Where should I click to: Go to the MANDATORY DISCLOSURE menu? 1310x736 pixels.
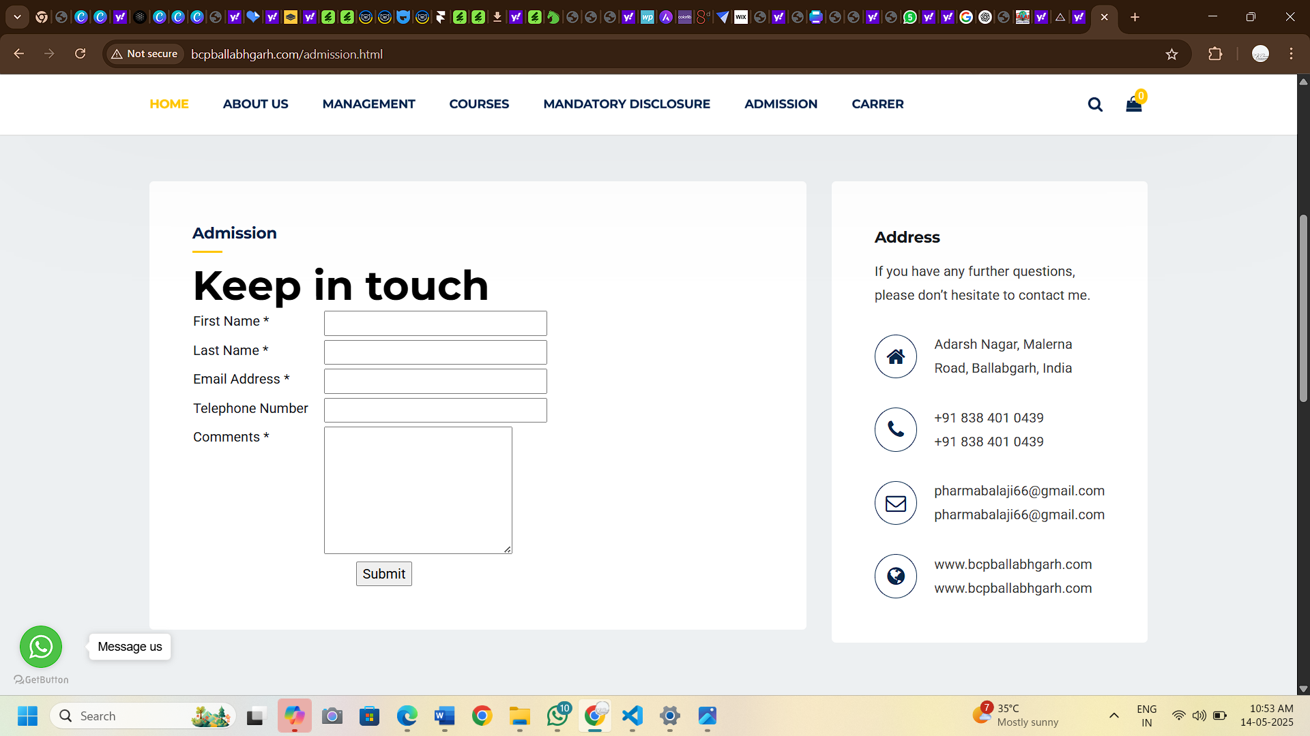click(x=626, y=104)
